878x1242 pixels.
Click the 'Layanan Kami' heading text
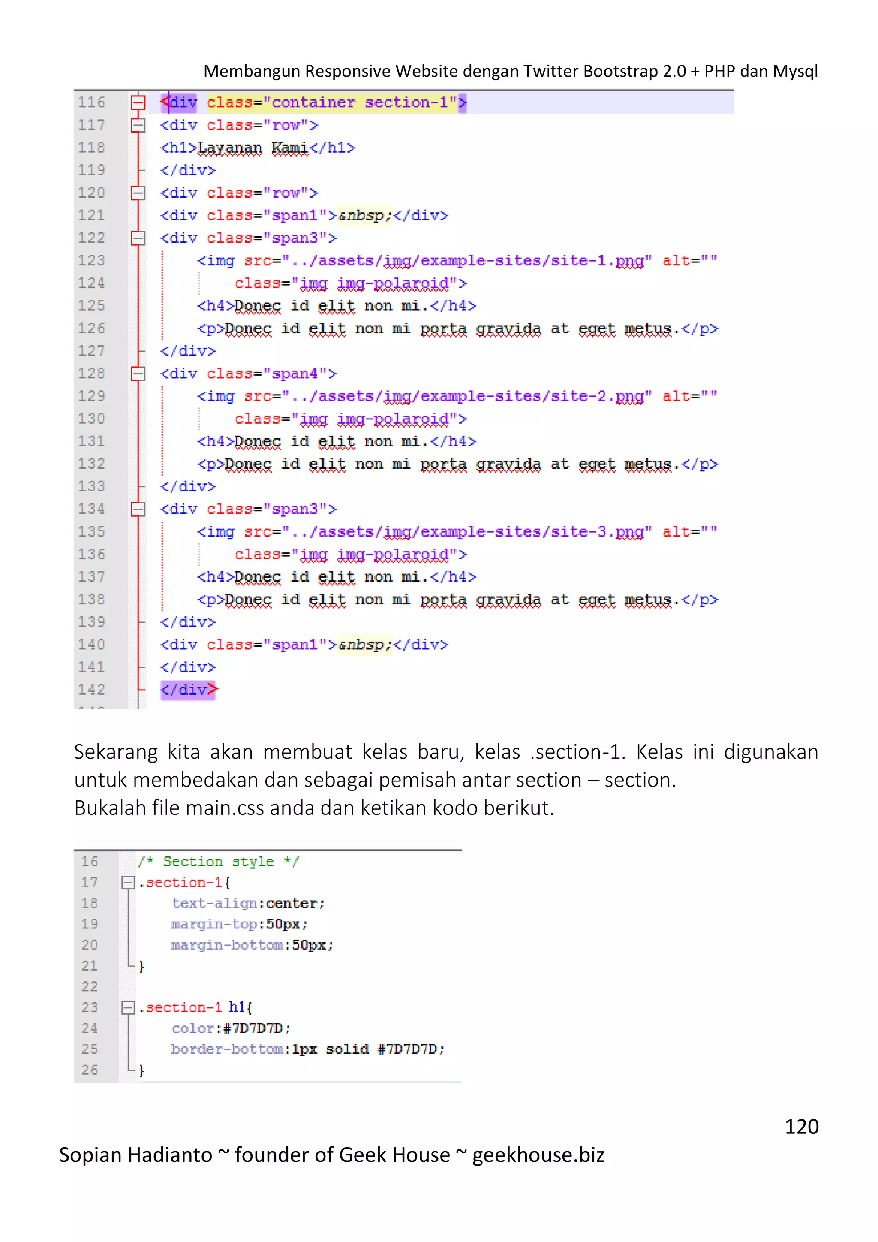[253, 148]
